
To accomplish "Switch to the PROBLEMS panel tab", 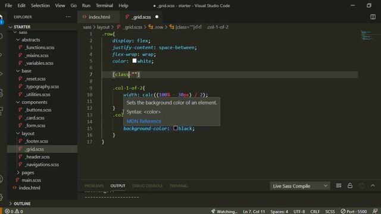I will click(94, 186).
